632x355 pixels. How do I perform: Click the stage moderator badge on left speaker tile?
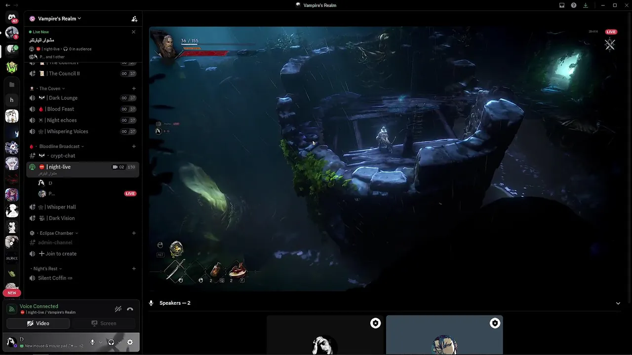point(375,323)
